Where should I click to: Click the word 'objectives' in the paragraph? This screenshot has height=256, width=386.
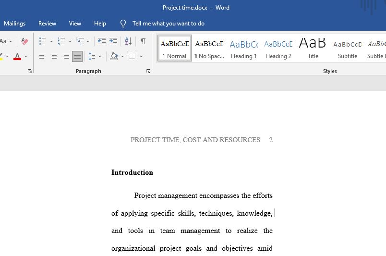click(x=237, y=248)
